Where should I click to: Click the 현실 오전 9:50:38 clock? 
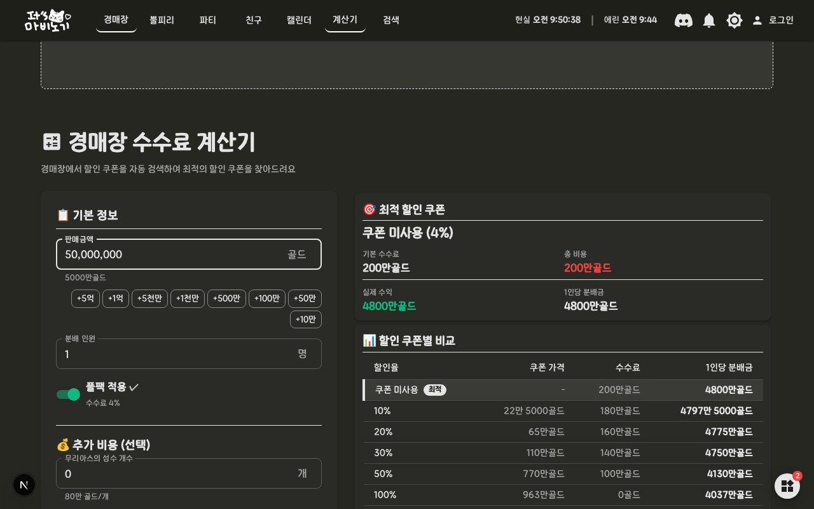[548, 20]
